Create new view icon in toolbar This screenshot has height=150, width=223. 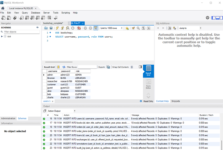point(32,18)
